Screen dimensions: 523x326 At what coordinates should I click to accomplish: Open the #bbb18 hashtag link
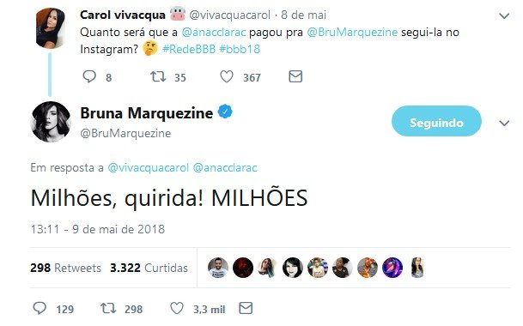pyautogui.click(x=240, y=50)
